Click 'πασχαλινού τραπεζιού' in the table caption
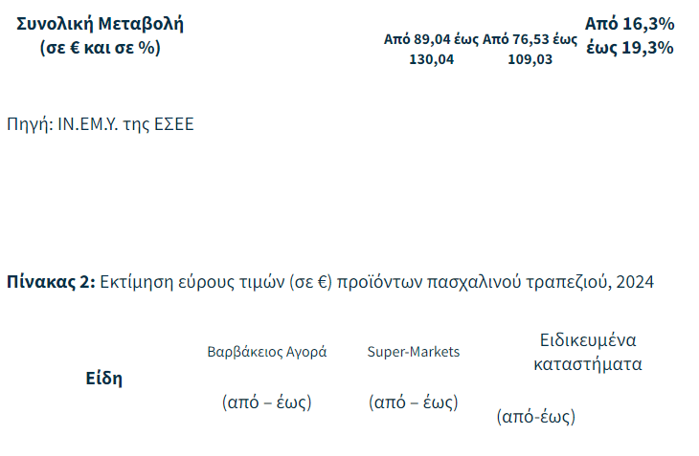Image resolution: width=699 pixels, height=456 pixels. (521, 282)
